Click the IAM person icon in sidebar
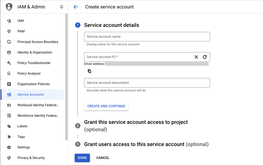Screen dimensions: 263x165 (x=10, y=21)
